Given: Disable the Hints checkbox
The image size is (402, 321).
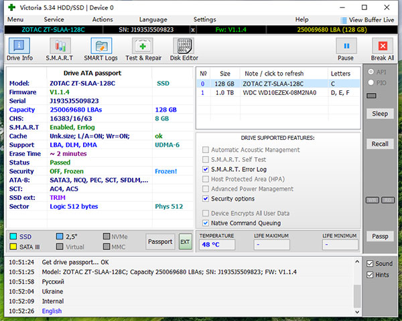Looking at the screenshot, I should [x=370, y=275].
